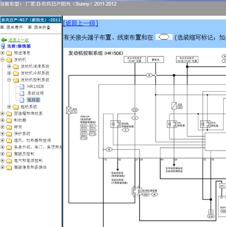Image resolution: width=226 pixels, height=227 pixels.
Task: Click the folder icon for 车身外部
Action: [x=9, y=147]
